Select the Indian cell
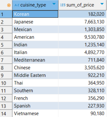Viewport: 107px width, 117px height. click(x=35, y=45)
